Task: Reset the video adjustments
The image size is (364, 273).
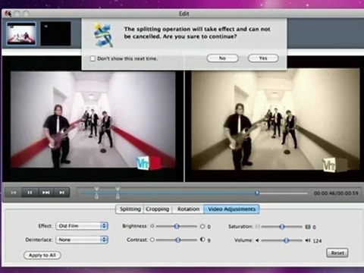Action: [337, 253]
